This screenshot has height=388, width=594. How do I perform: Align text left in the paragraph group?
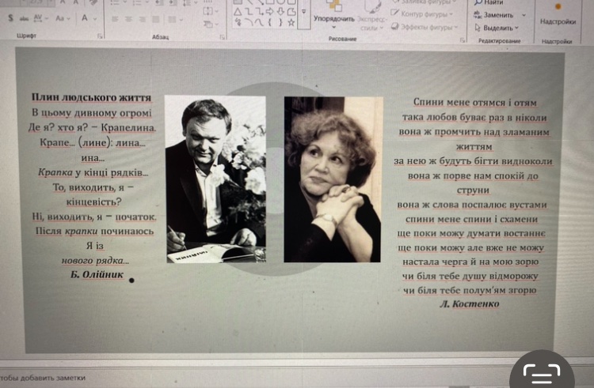[x=115, y=19]
